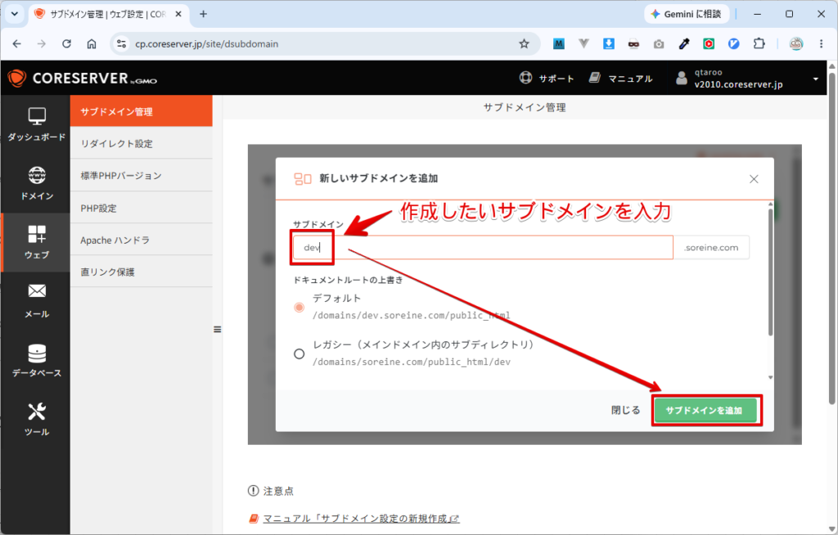838x535 pixels.
Task: Open the マニュアル「サブドメイン設定の新規作成」 link
Action: point(361,519)
